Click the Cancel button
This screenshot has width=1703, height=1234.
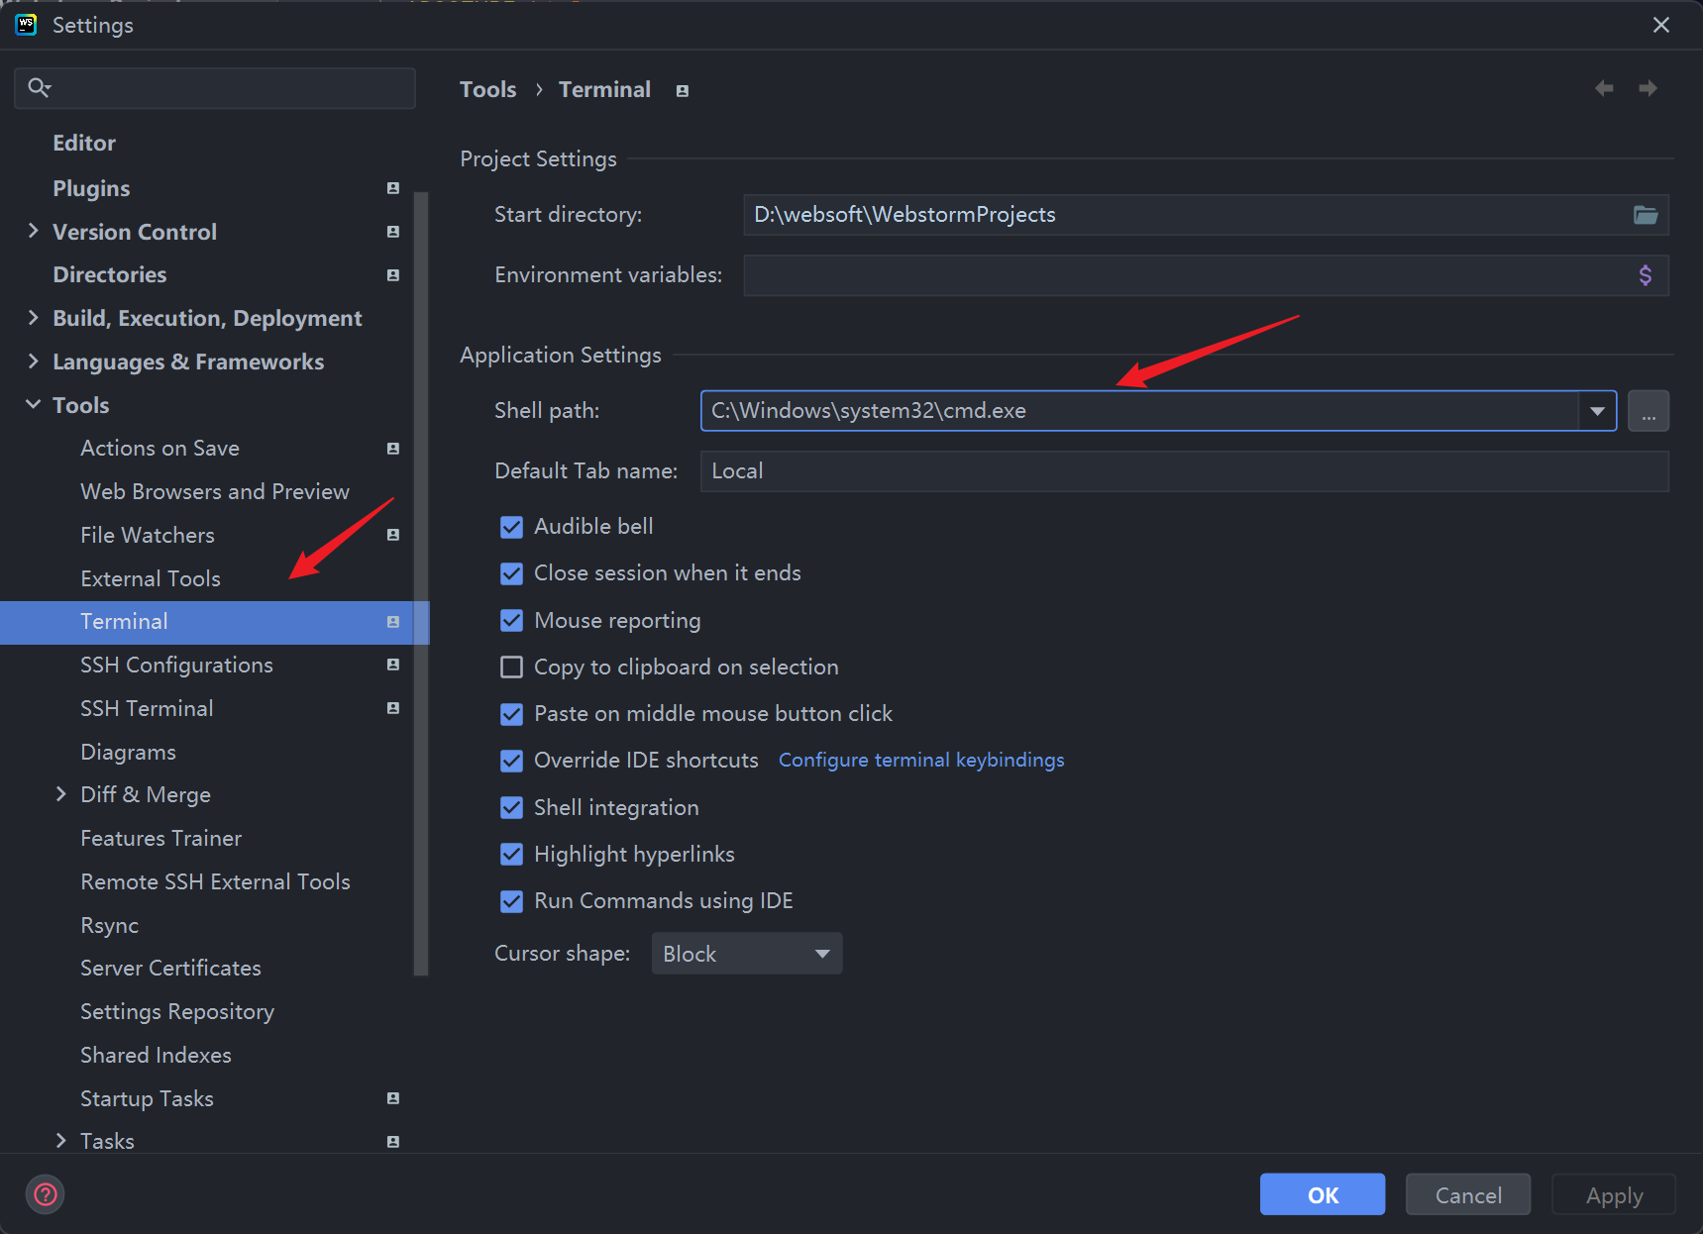[1468, 1194]
